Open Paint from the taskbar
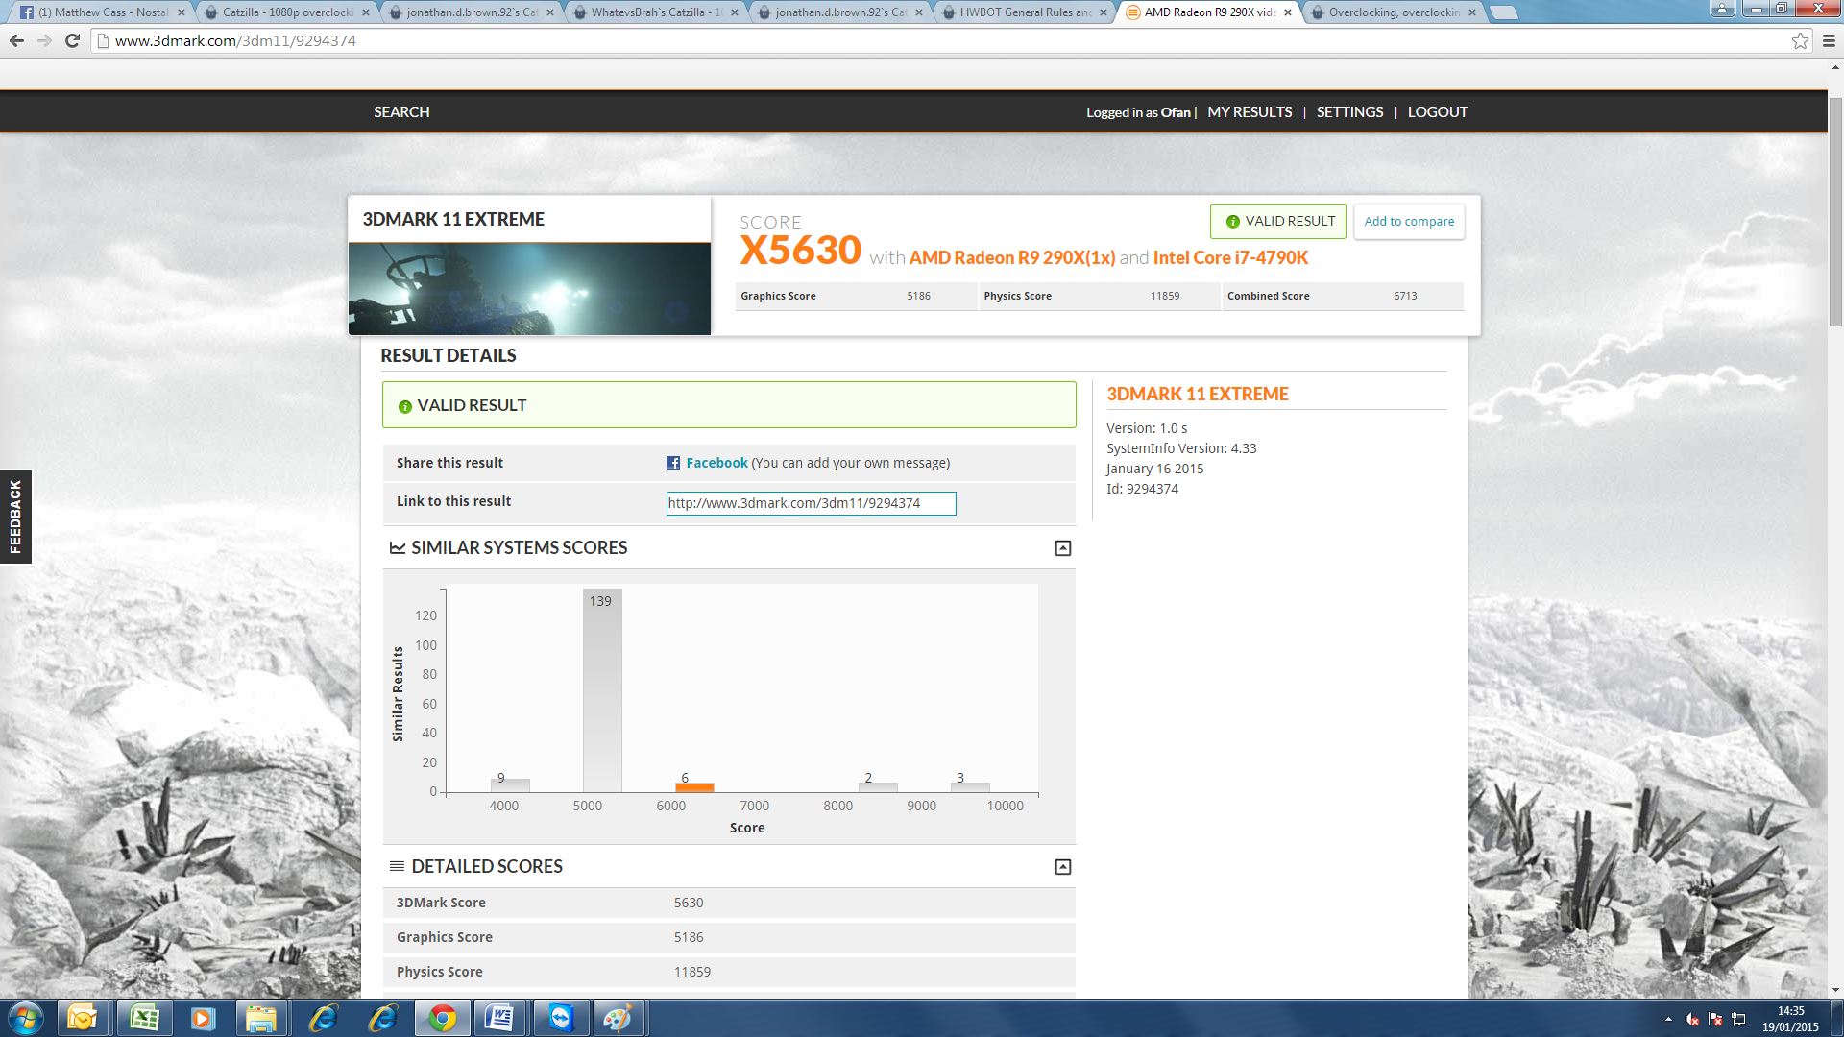1844x1037 pixels. pyautogui.click(x=618, y=1018)
